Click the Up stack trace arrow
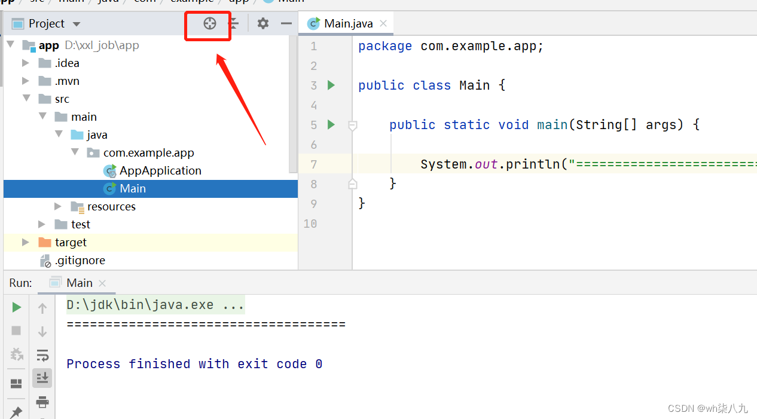The width and height of the screenshot is (757, 419). [42, 308]
